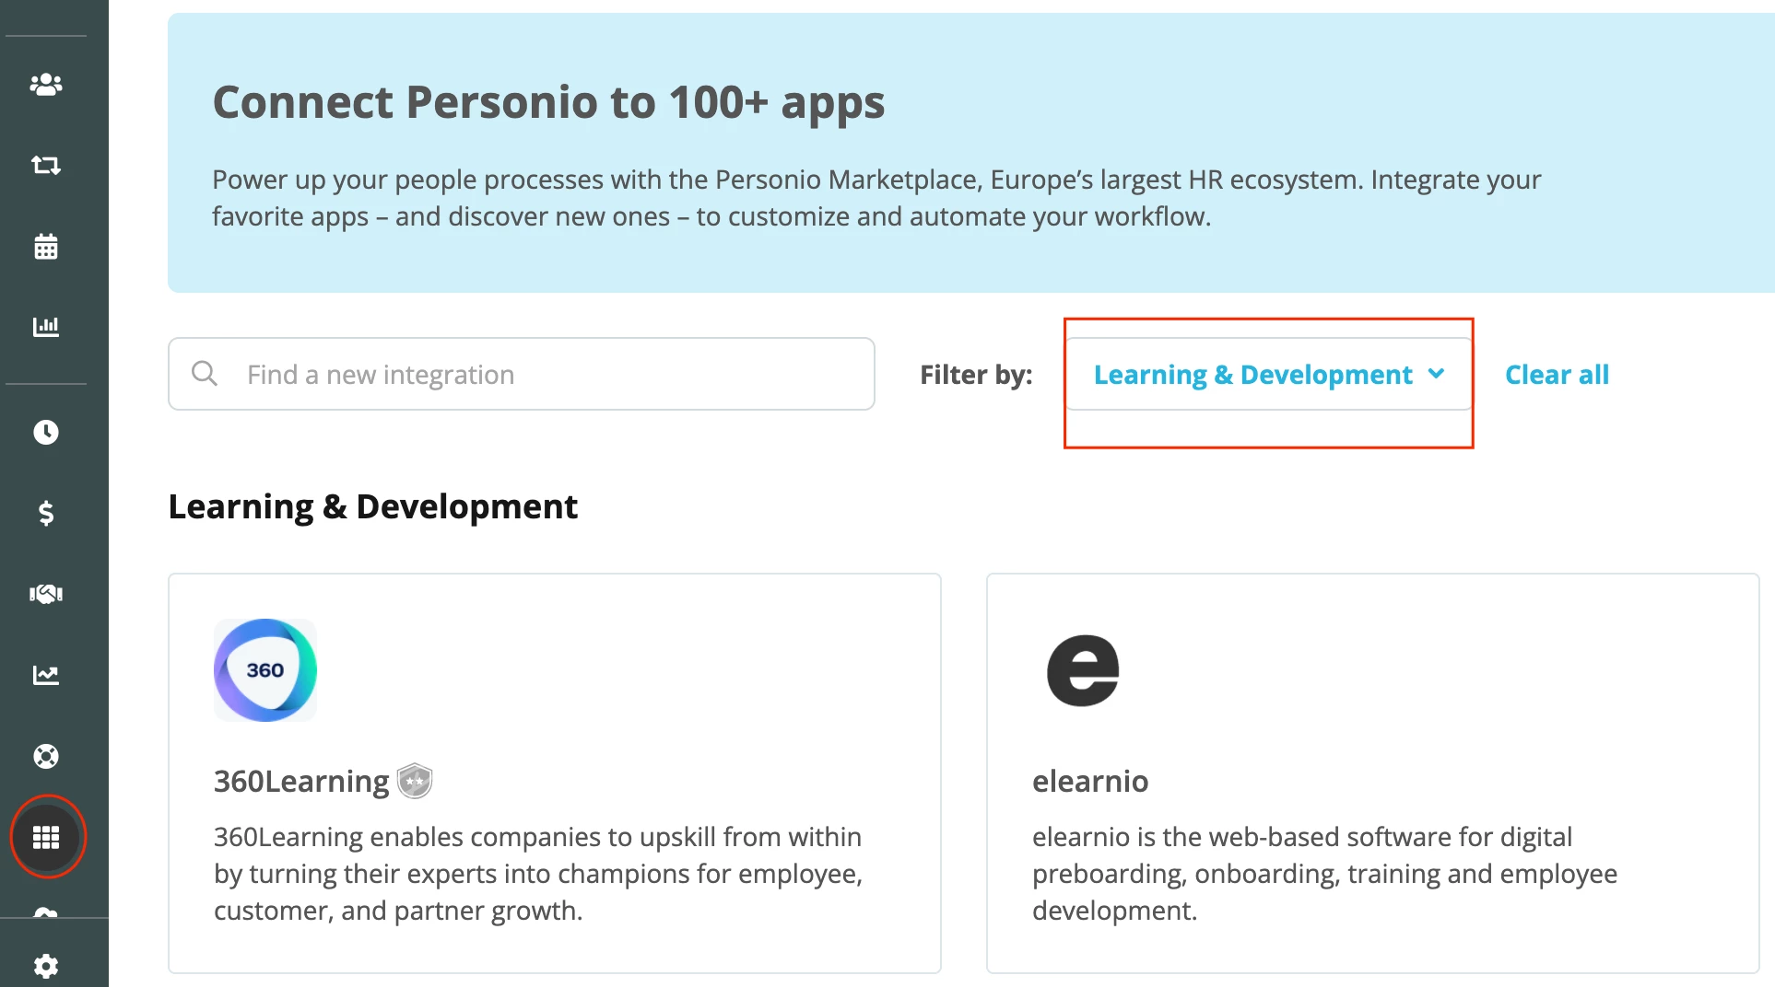The height and width of the screenshot is (987, 1775).
Task: Open the Marketplace grid icon in sidebar
Action: point(46,837)
